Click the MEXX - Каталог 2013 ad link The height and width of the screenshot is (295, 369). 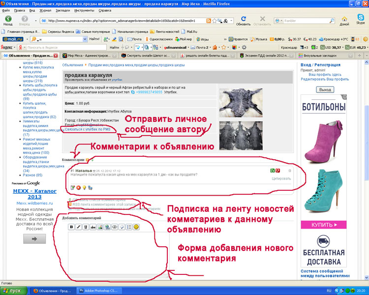(x=34, y=194)
